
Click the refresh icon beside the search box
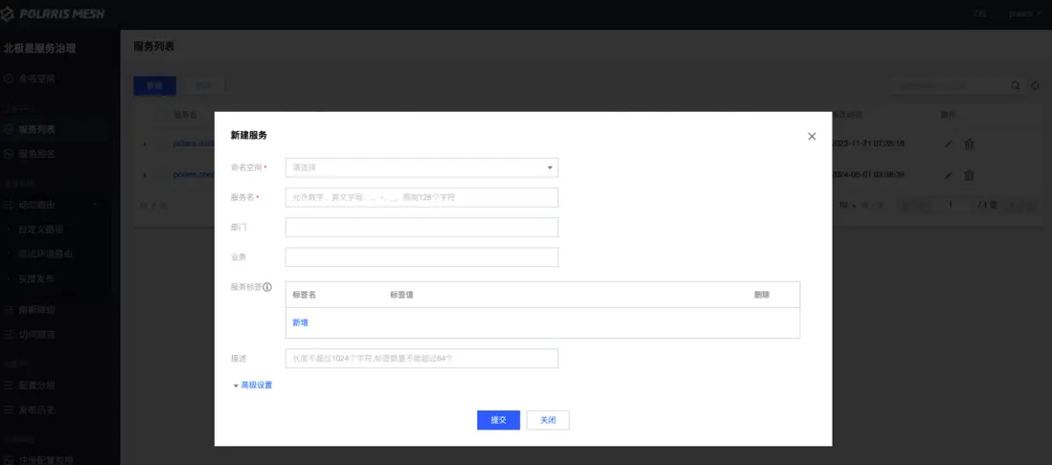click(1035, 86)
